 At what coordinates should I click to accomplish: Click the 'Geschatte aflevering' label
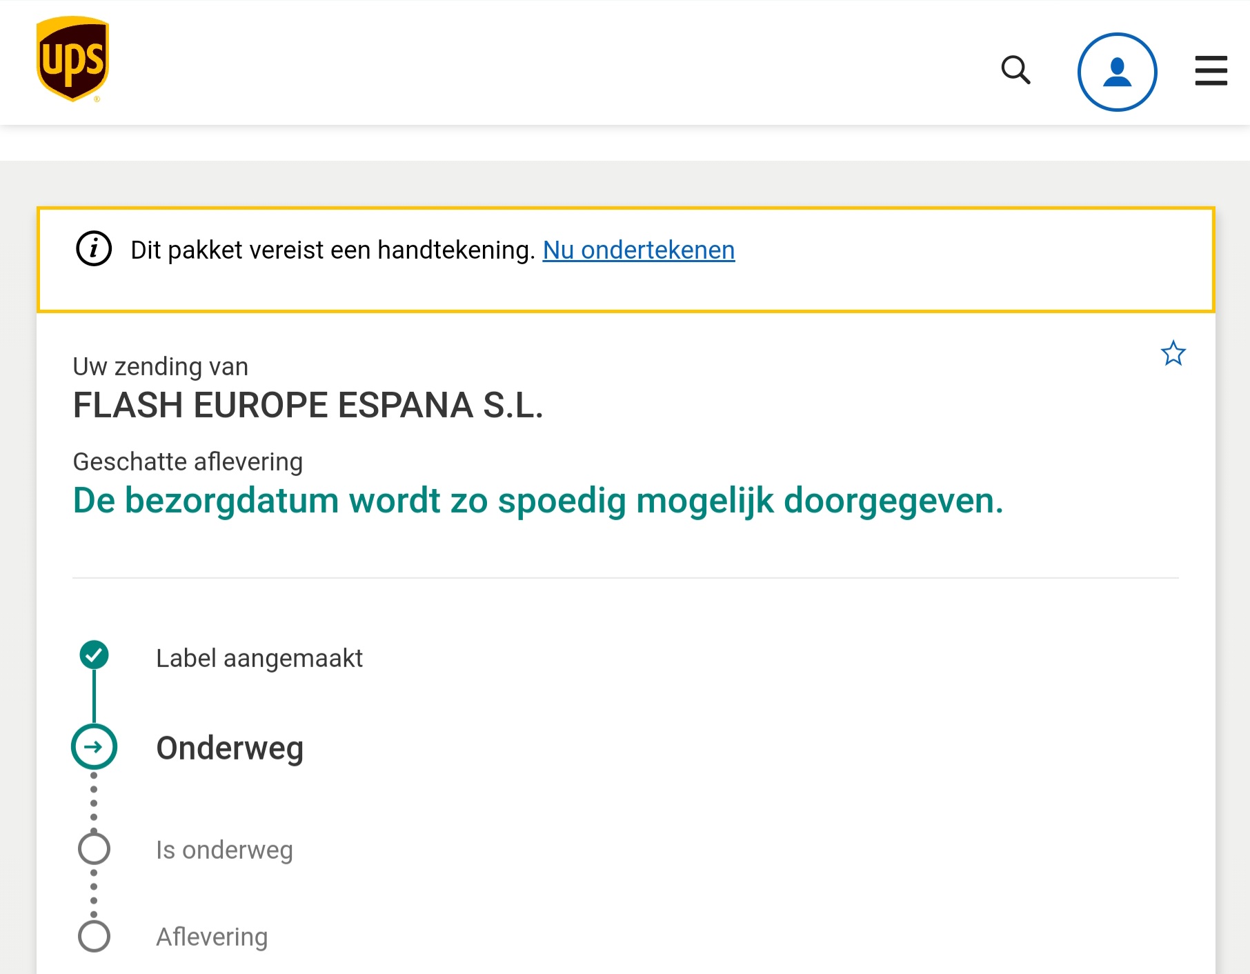188,462
